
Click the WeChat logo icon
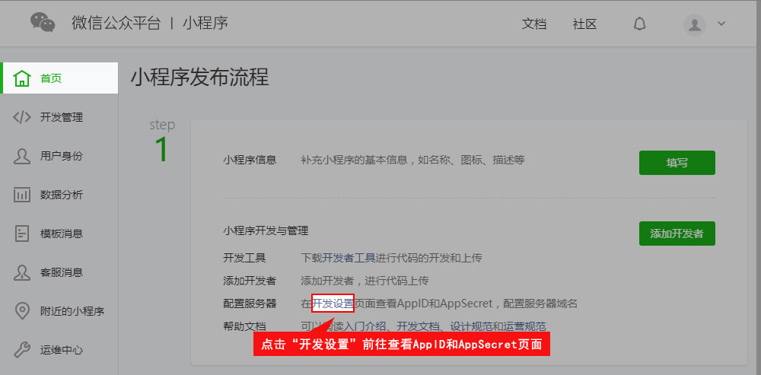[43, 23]
